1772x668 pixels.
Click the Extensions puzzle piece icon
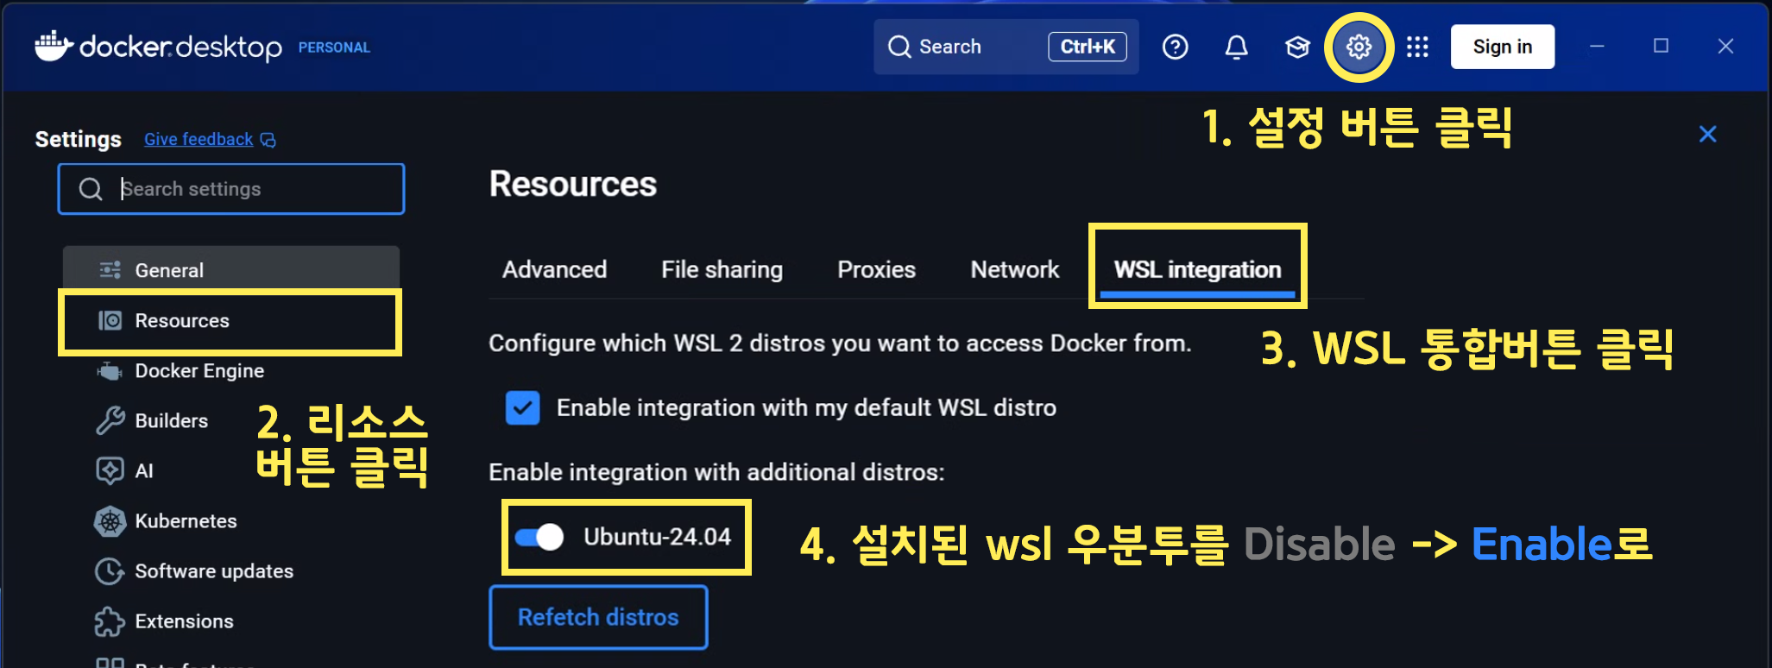(x=110, y=621)
